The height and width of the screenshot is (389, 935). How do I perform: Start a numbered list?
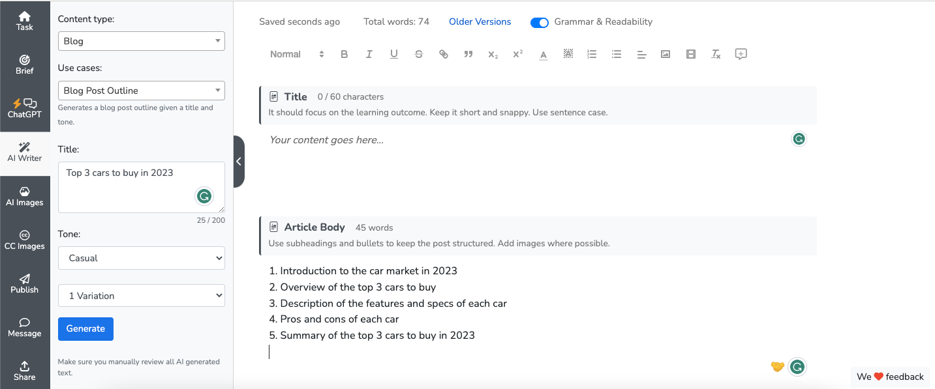click(x=592, y=55)
